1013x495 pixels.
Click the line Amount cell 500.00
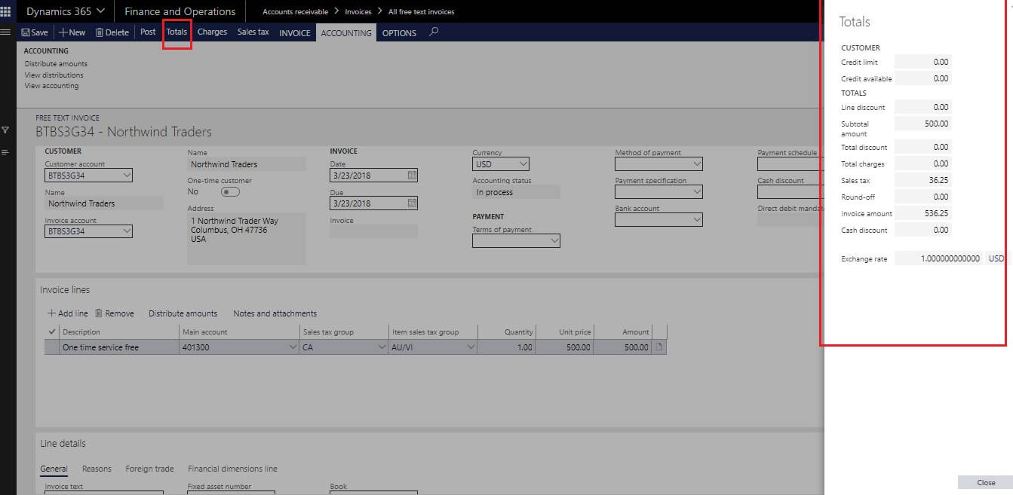pyautogui.click(x=623, y=347)
